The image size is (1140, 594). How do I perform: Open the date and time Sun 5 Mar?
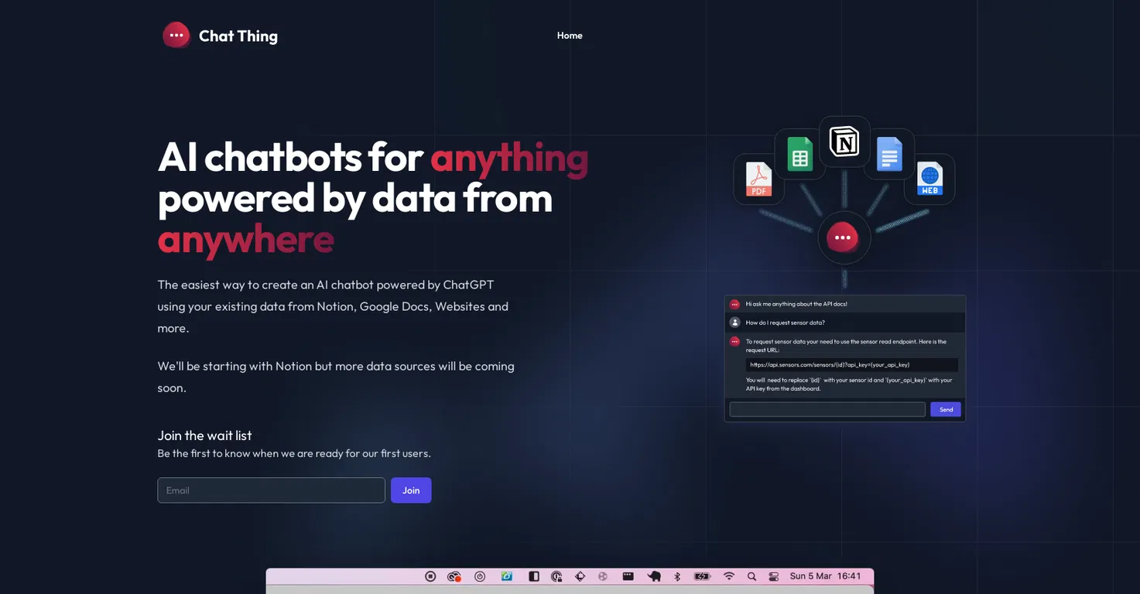coord(810,576)
